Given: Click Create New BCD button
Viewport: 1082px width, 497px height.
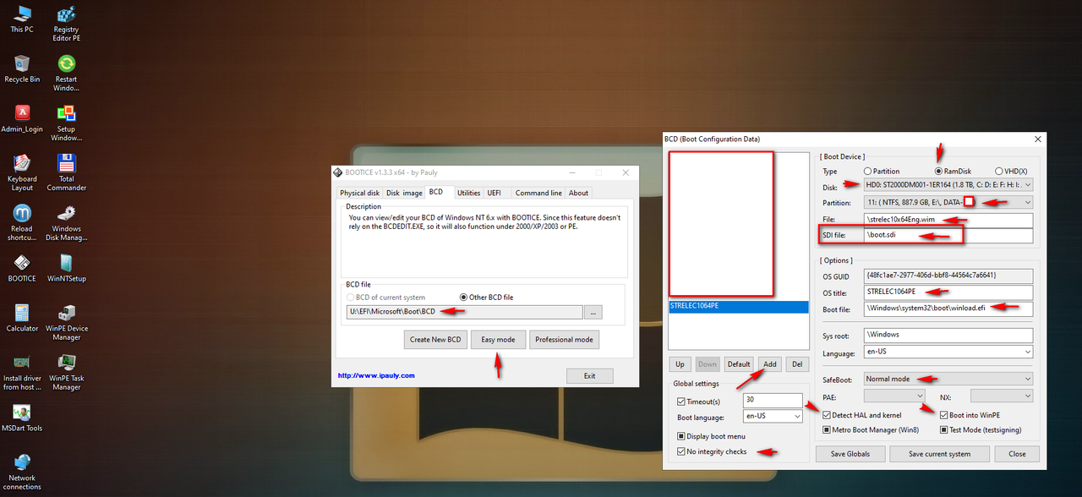Looking at the screenshot, I should [435, 340].
